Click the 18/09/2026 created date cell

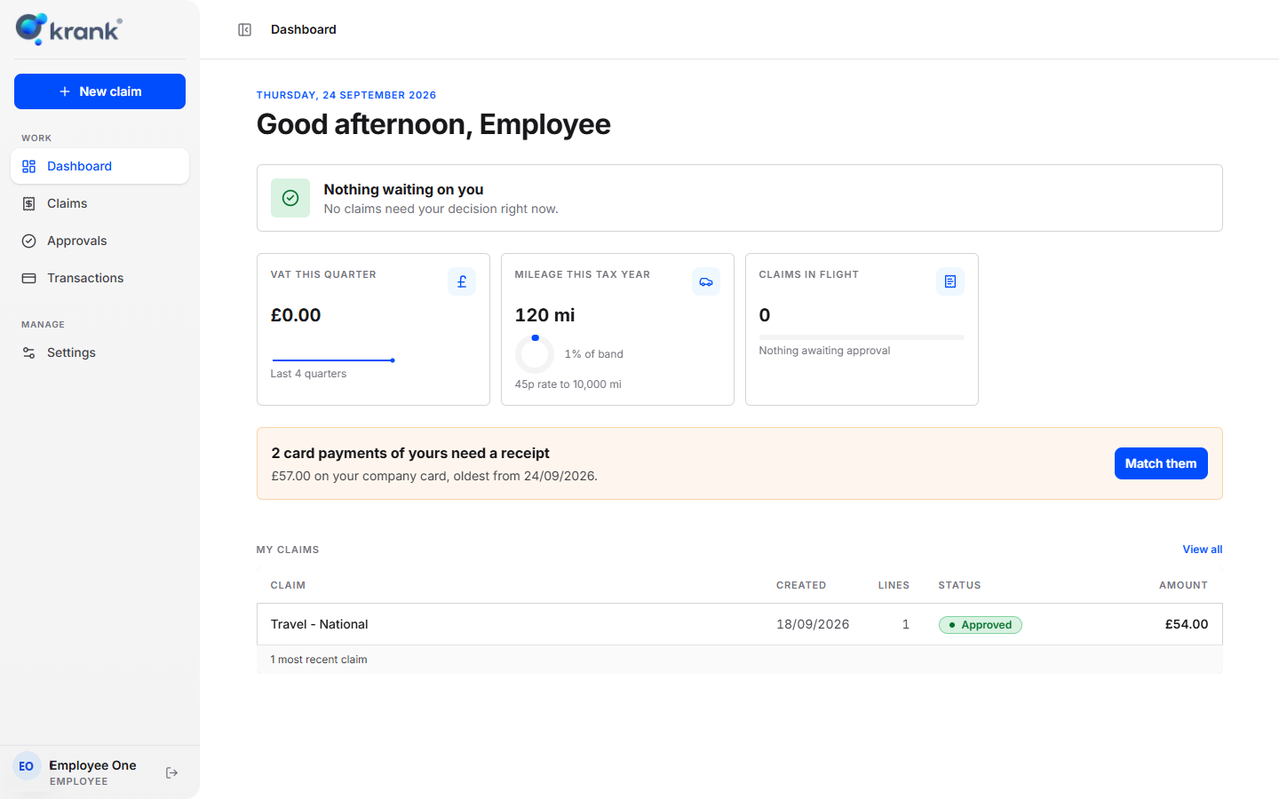click(x=813, y=624)
